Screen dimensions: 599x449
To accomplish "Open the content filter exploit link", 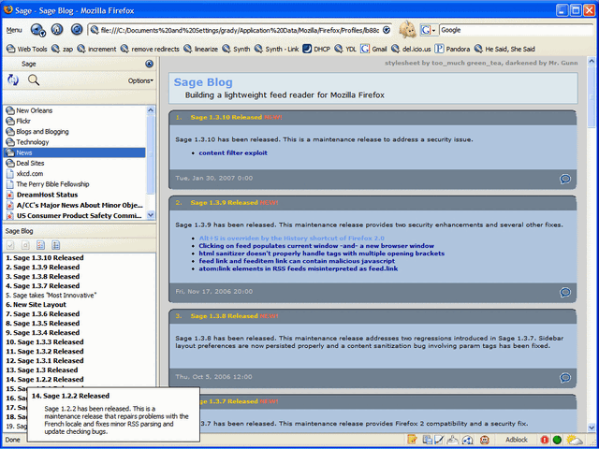I will click(x=233, y=153).
